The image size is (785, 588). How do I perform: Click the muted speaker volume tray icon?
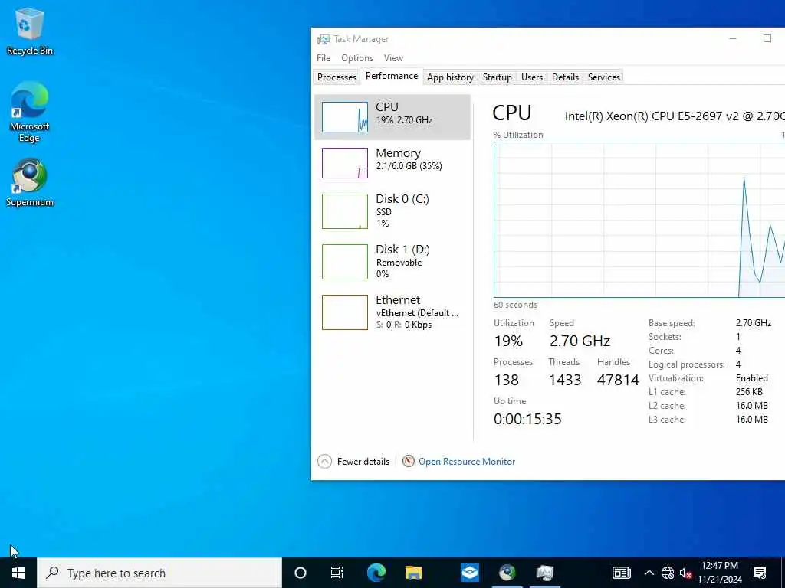[685, 573]
